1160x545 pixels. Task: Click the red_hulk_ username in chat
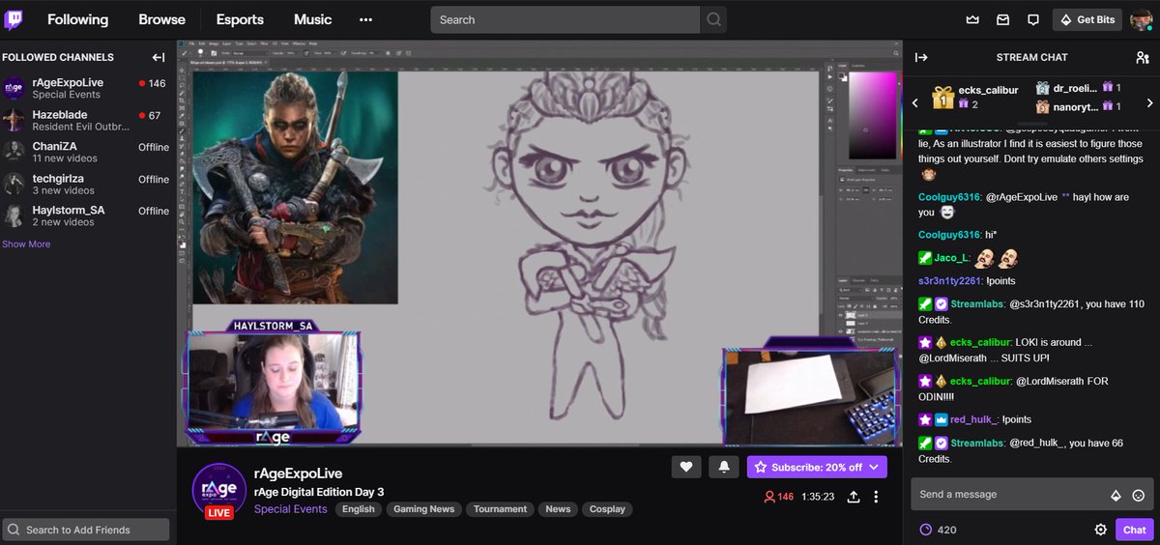click(972, 419)
